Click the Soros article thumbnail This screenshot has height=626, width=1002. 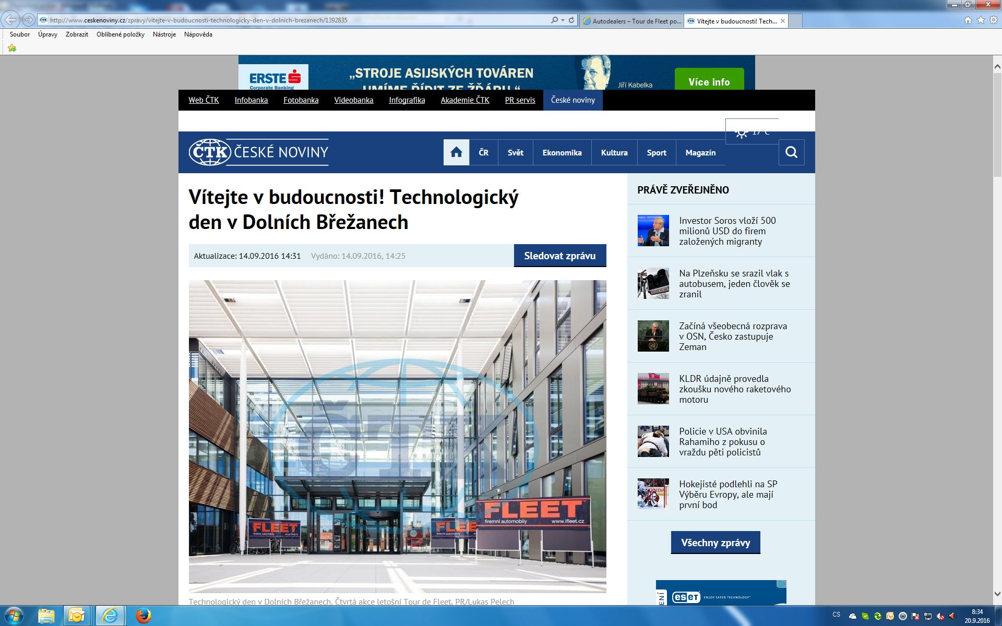click(653, 231)
